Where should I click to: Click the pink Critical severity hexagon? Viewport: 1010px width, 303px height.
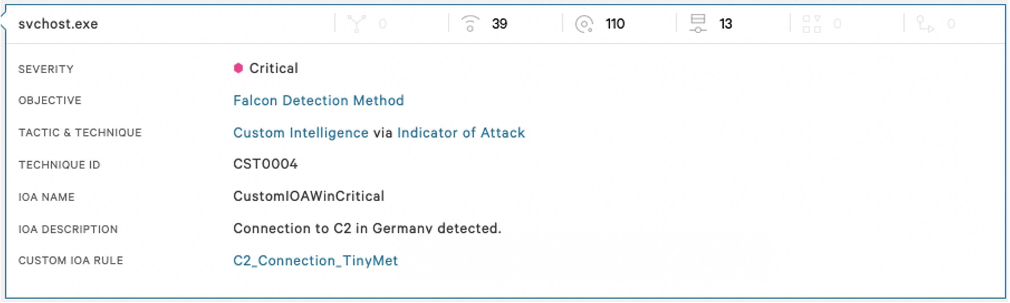point(238,68)
